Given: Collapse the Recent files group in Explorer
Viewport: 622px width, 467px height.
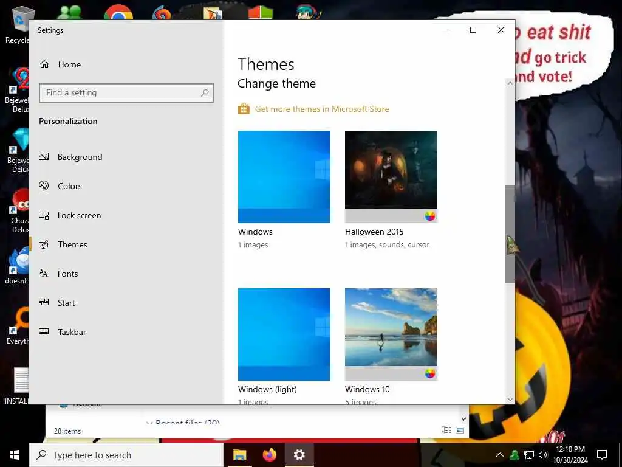Looking at the screenshot, I should [149, 423].
